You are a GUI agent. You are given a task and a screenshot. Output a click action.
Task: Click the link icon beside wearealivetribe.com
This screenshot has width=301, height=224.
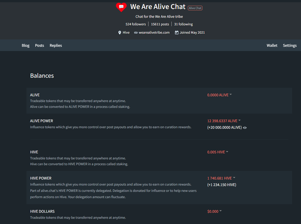136,33
